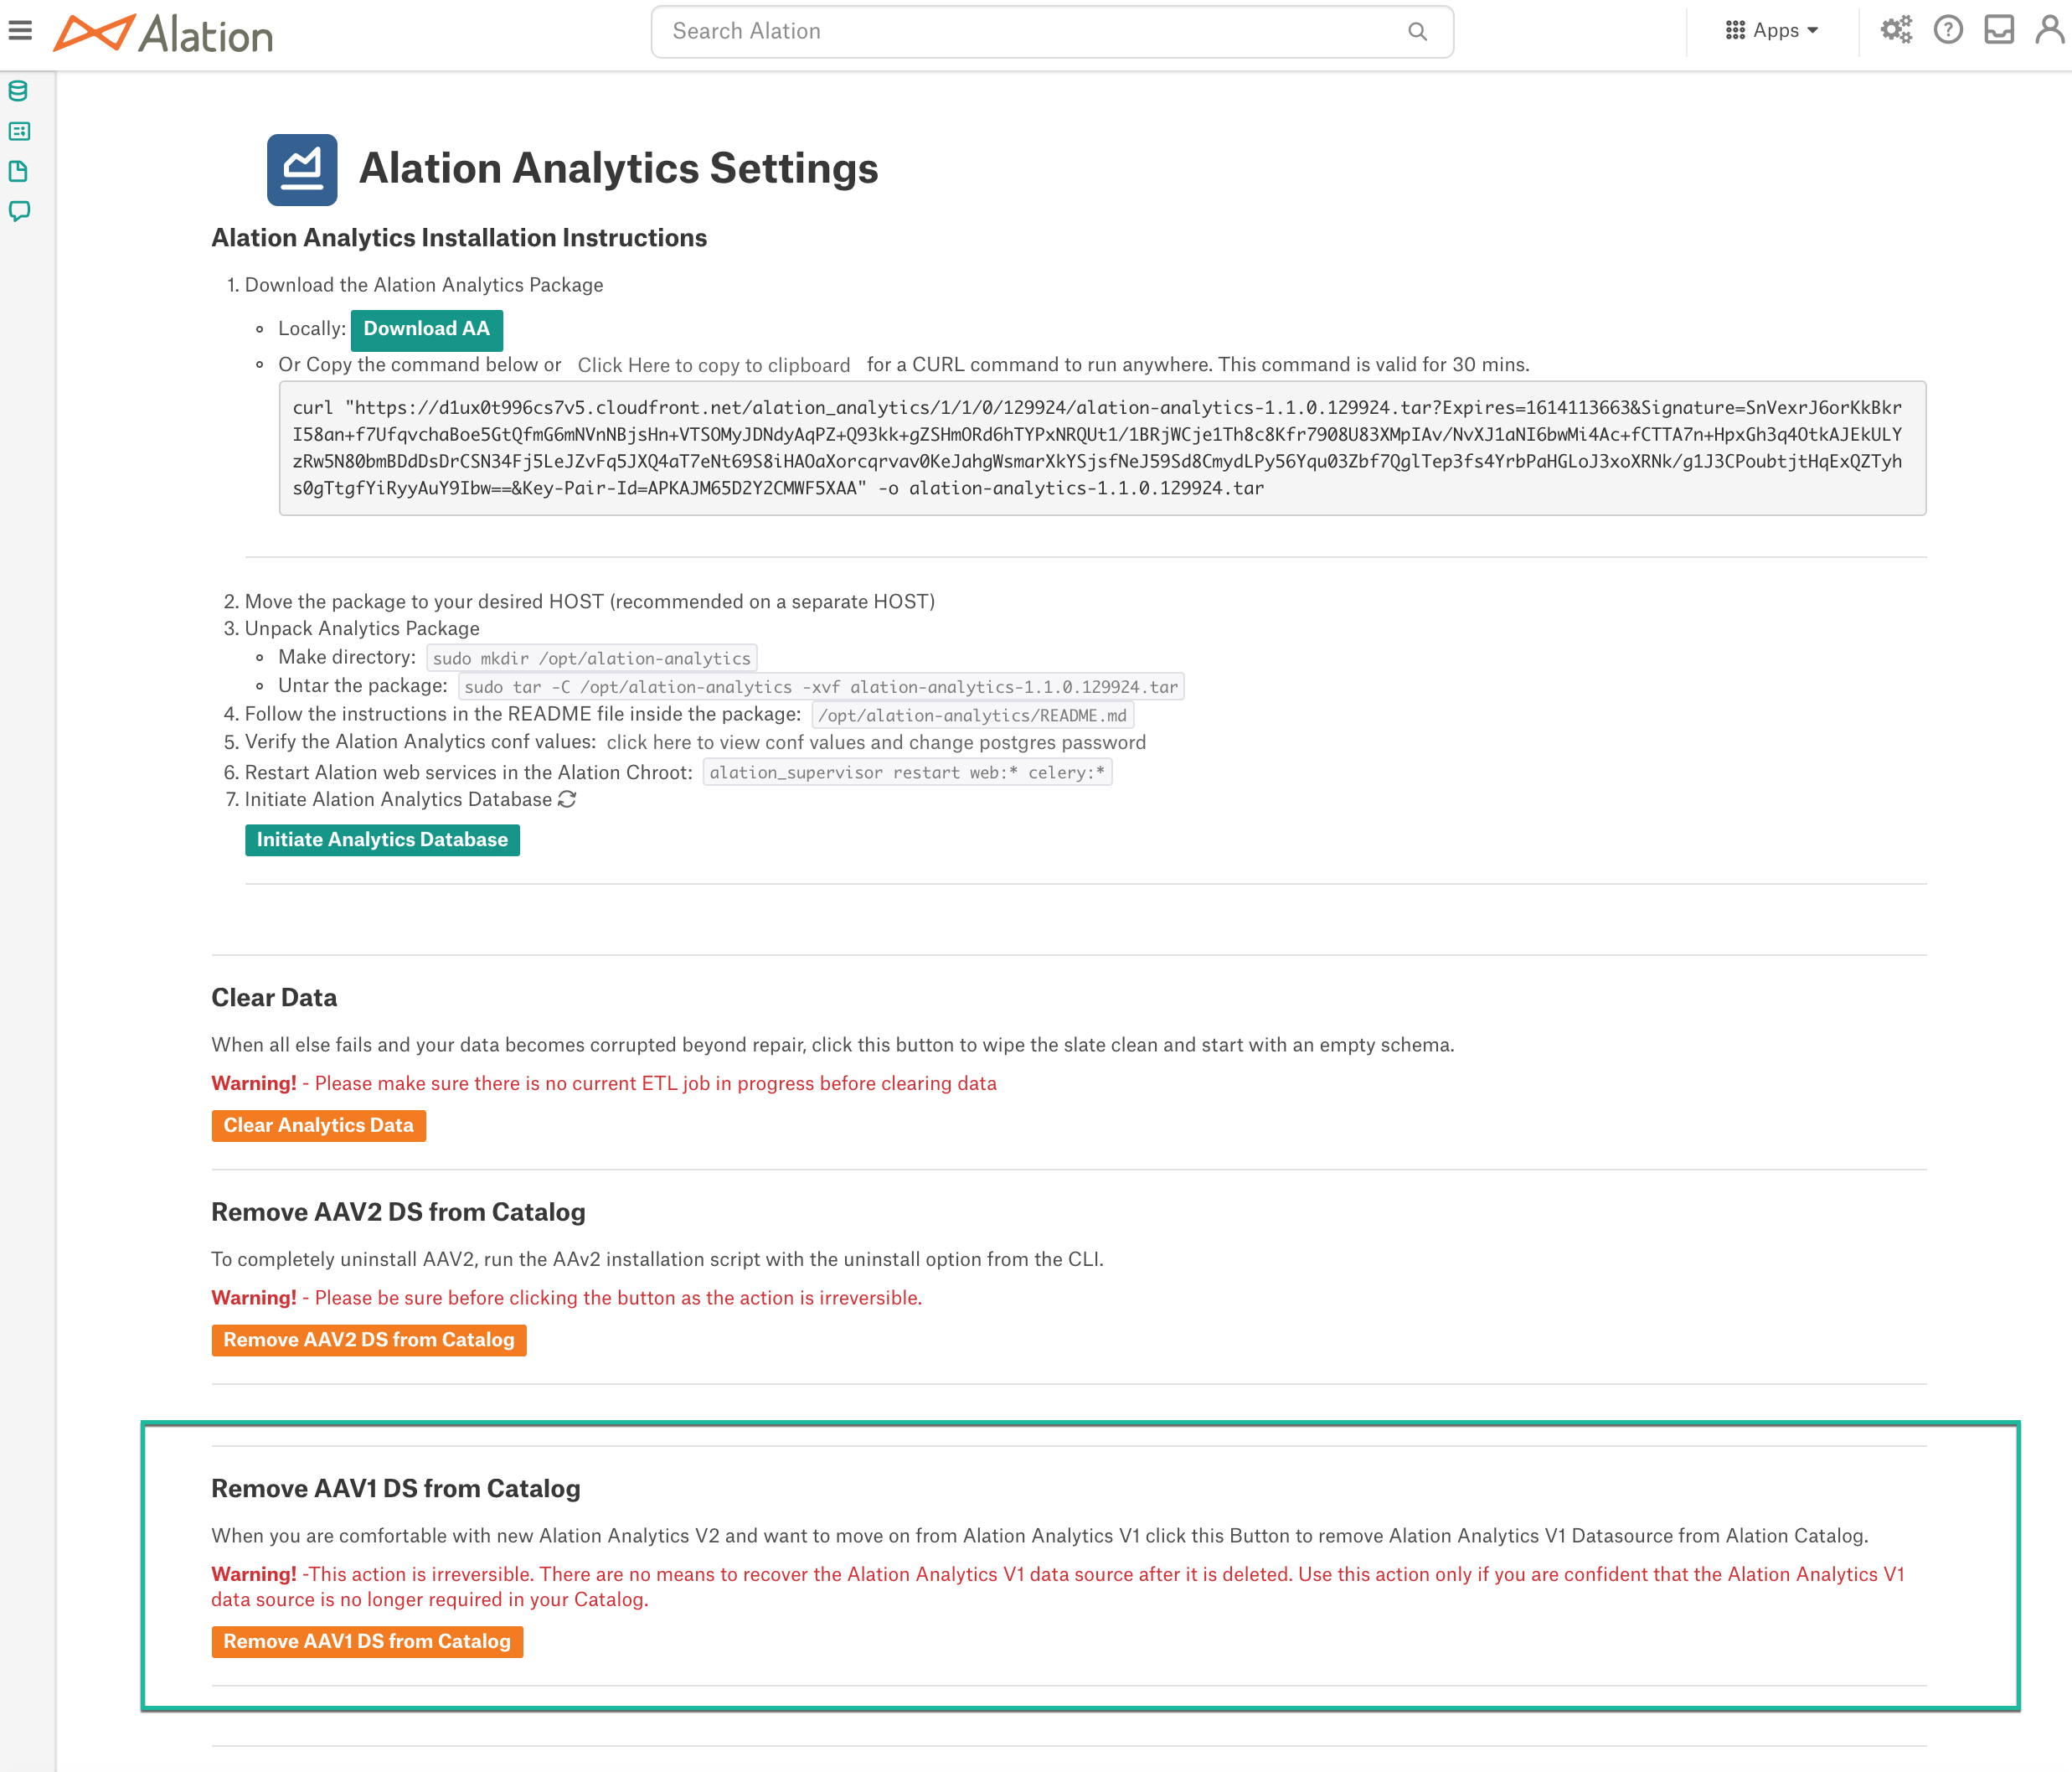Click Clear Analytics Data button
Screen dimensions: 2072x1772
point(319,1126)
